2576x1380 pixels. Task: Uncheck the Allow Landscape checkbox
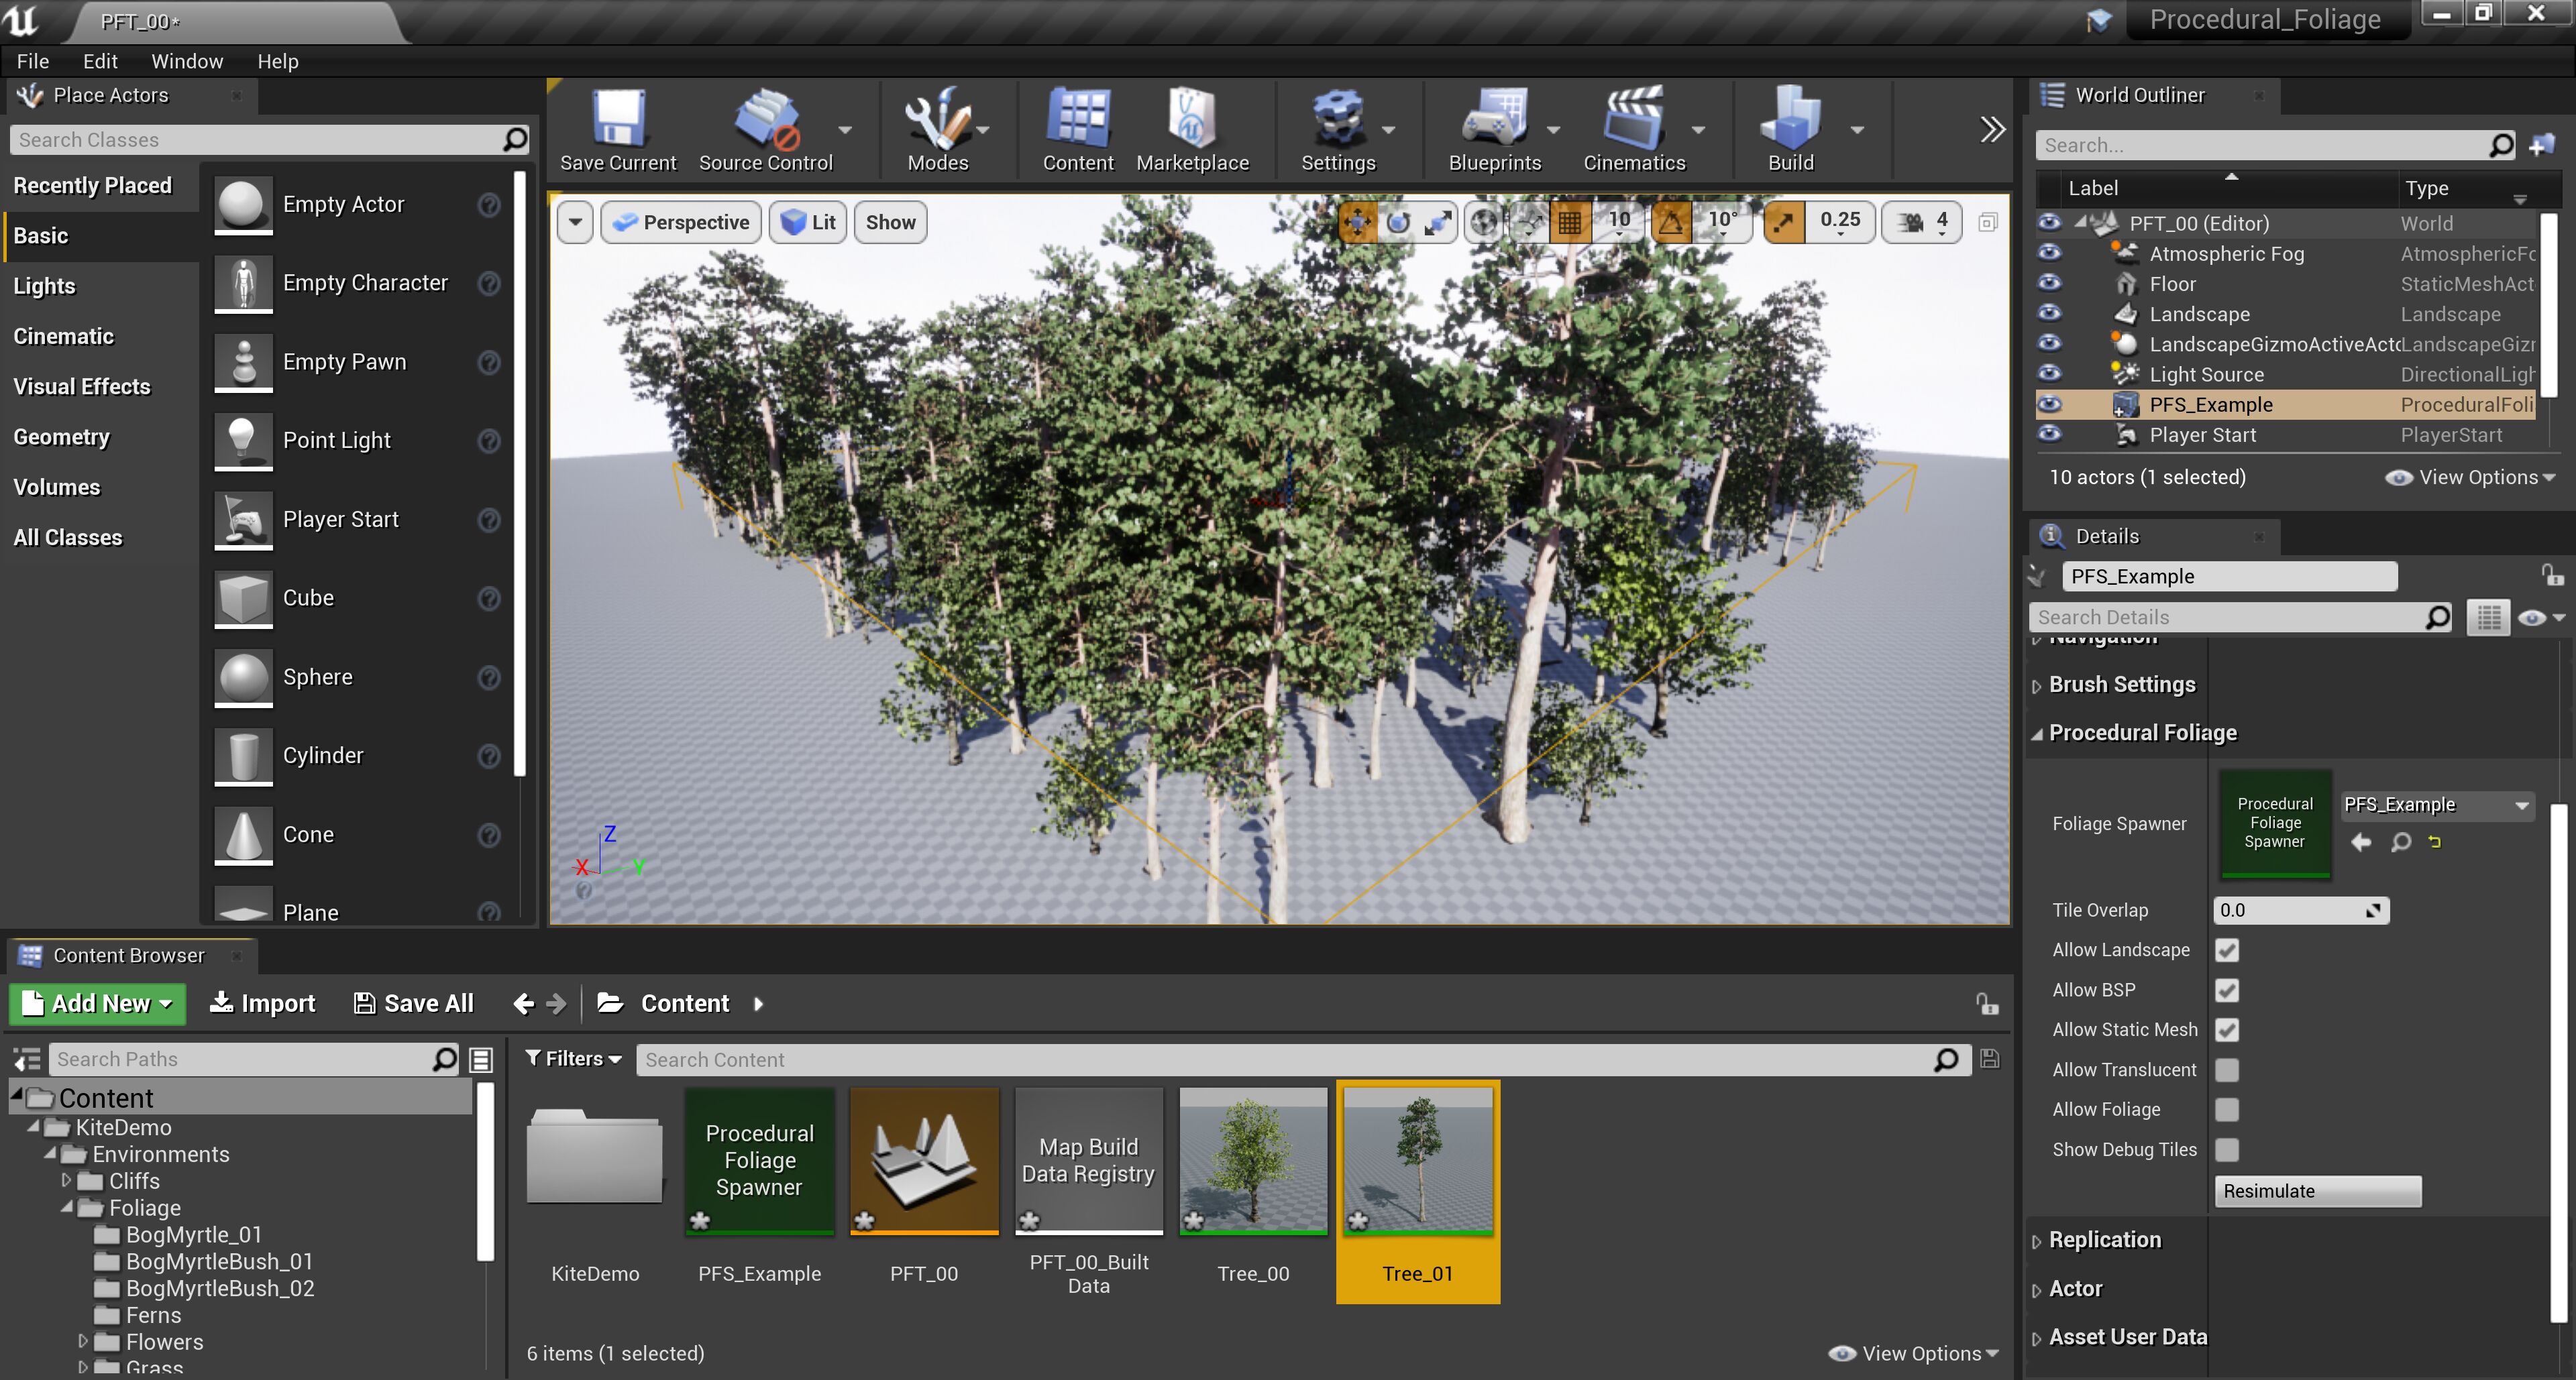[2226, 950]
